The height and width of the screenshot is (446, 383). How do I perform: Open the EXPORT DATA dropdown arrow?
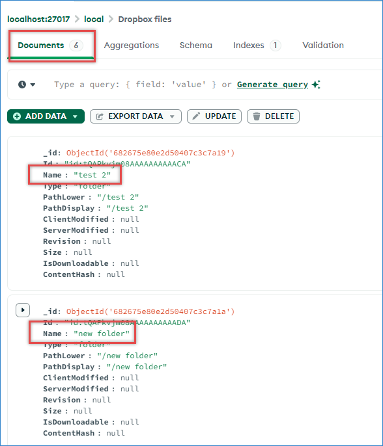(172, 116)
